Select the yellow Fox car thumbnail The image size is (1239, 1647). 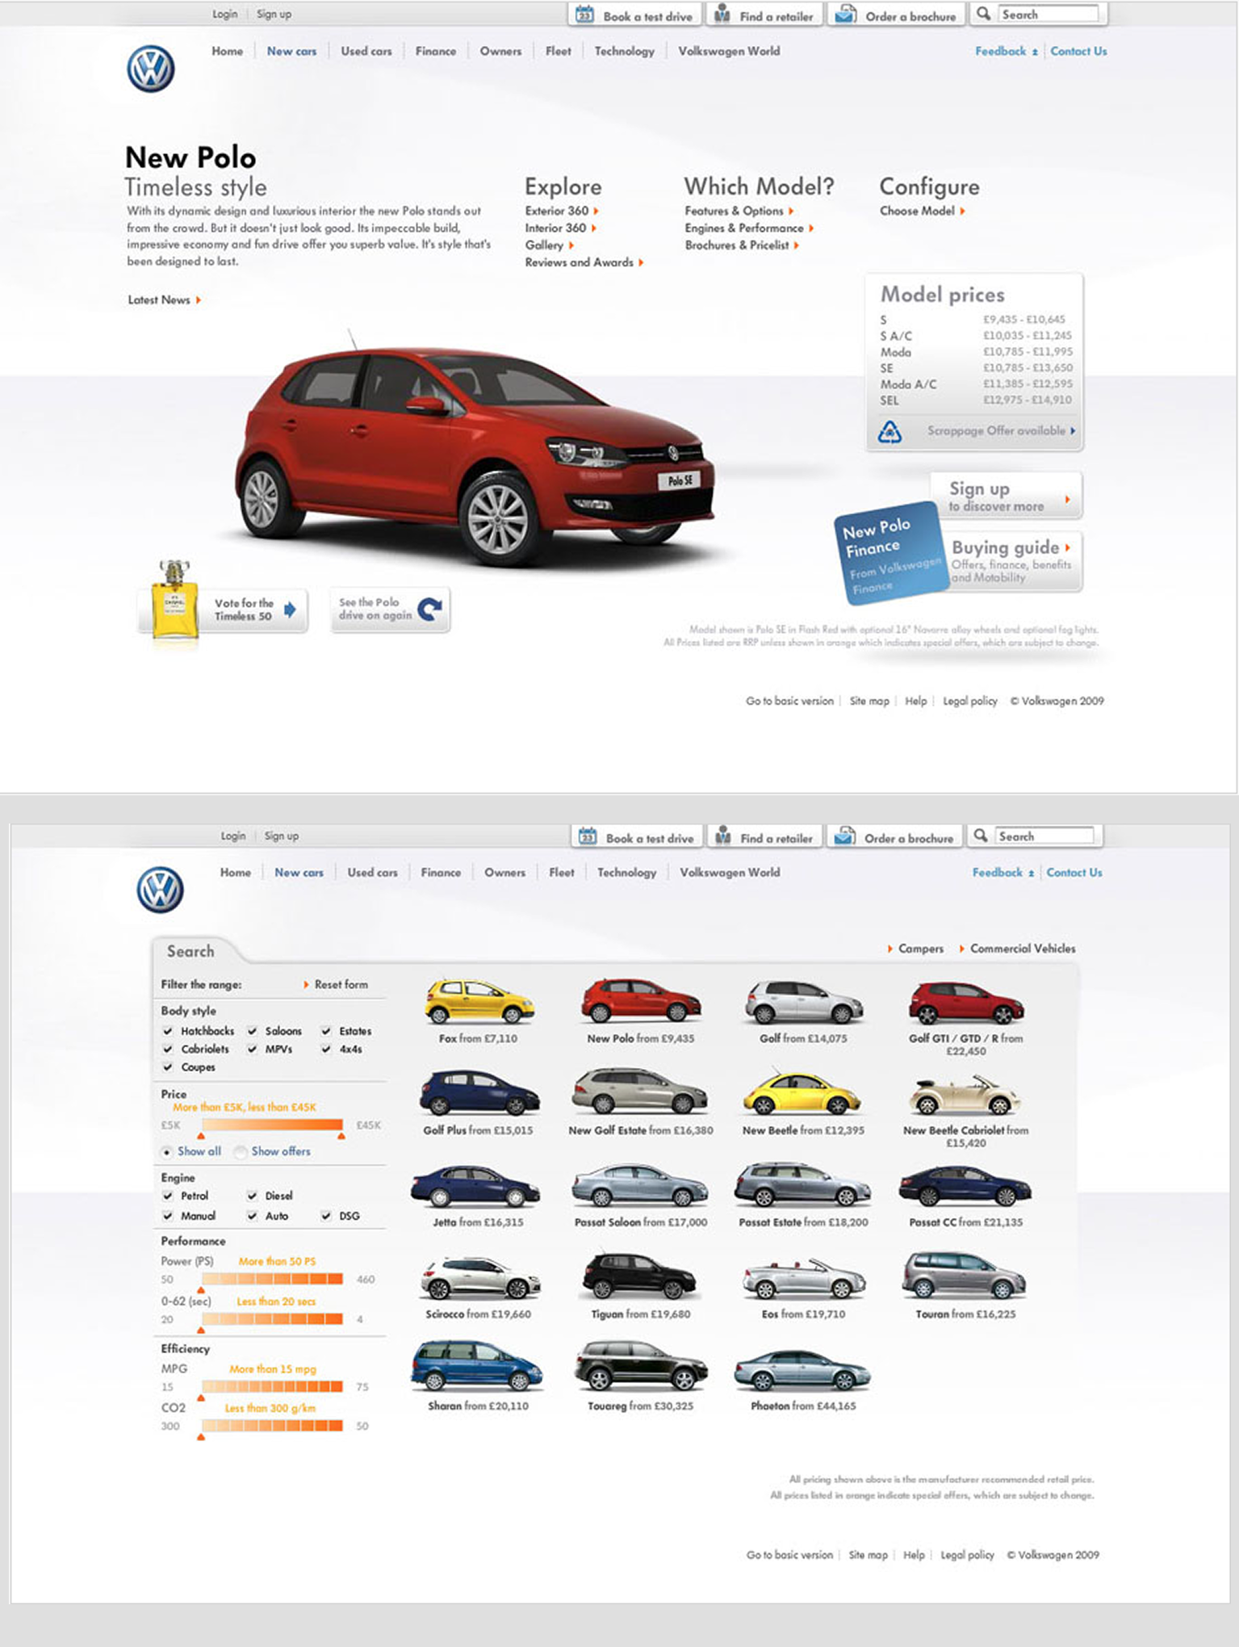pos(479,1001)
